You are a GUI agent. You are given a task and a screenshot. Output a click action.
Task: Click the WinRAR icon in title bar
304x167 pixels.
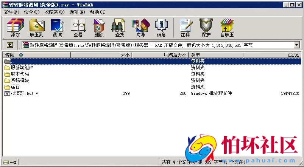pos(5,5)
